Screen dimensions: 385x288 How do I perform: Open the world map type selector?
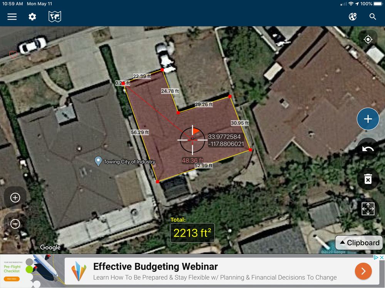click(55, 17)
